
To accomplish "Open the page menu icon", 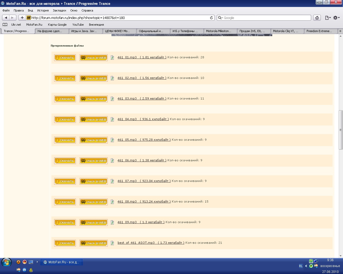I will pos(328,18).
